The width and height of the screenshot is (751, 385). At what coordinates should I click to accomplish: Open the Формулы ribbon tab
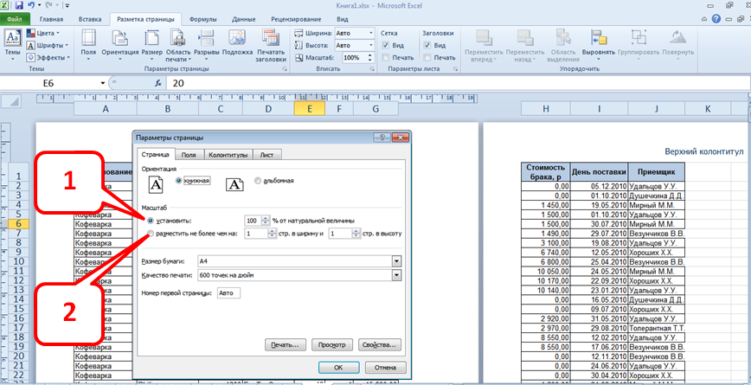[202, 17]
